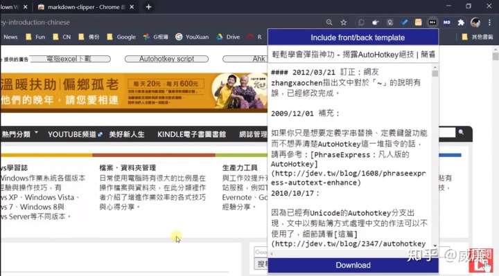Expand the 熱門分類 nav dropdown
Image resolution: width=499 pixels, height=276 pixels.
coord(19,134)
